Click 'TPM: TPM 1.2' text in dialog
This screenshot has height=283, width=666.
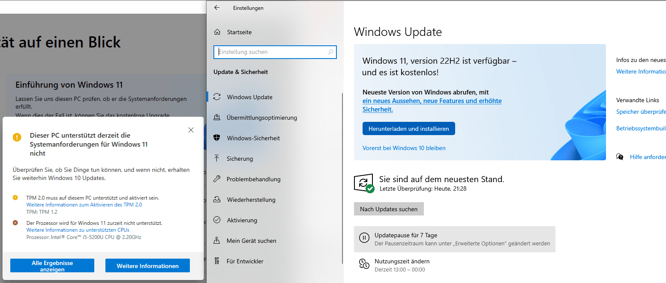(x=42, y=212)
